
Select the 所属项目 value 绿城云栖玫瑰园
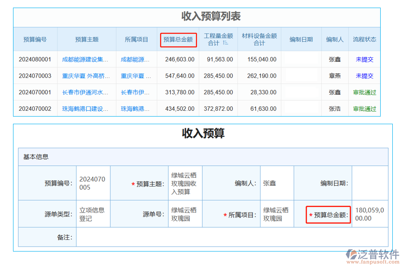[x=277, y=214]
